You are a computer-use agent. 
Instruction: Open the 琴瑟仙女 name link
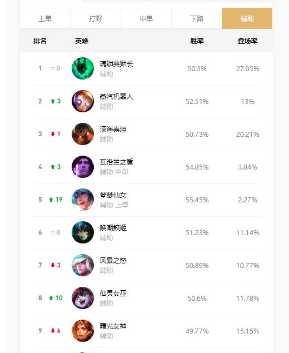pyautogui.click(x=113, y=195)
